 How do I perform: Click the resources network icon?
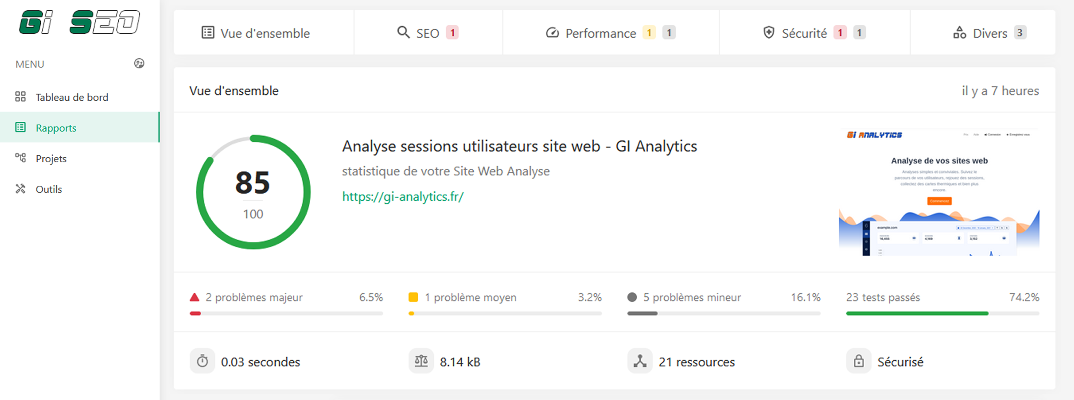point(640,361)
